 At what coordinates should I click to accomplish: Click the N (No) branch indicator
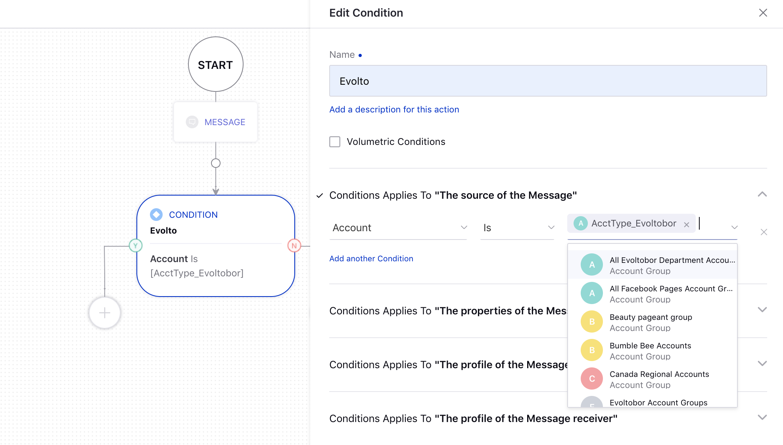click(295, 246)
